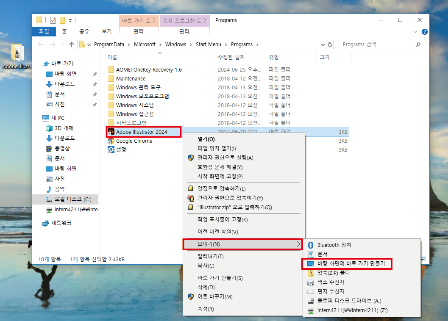Expand the hidden path with the double chevron

click(x=89, y=44)
